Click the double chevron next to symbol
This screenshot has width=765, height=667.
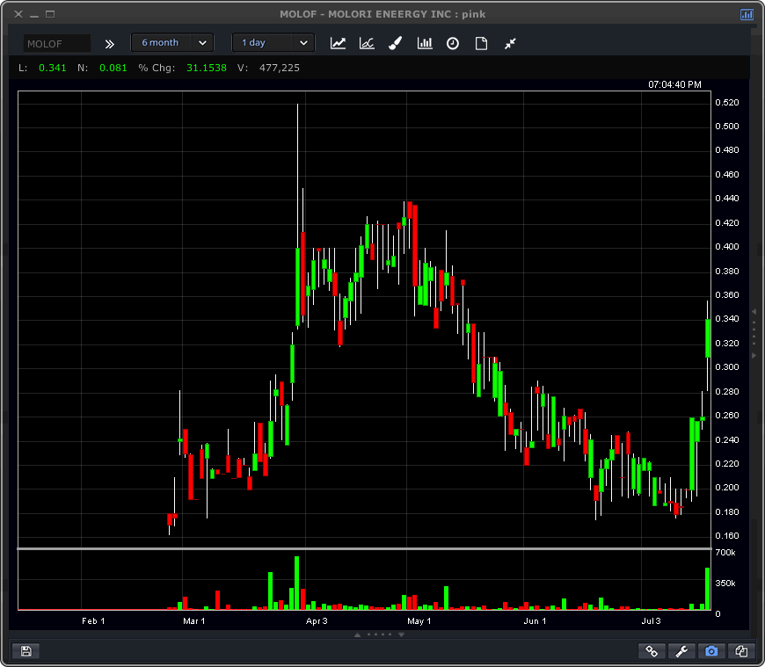110,43
